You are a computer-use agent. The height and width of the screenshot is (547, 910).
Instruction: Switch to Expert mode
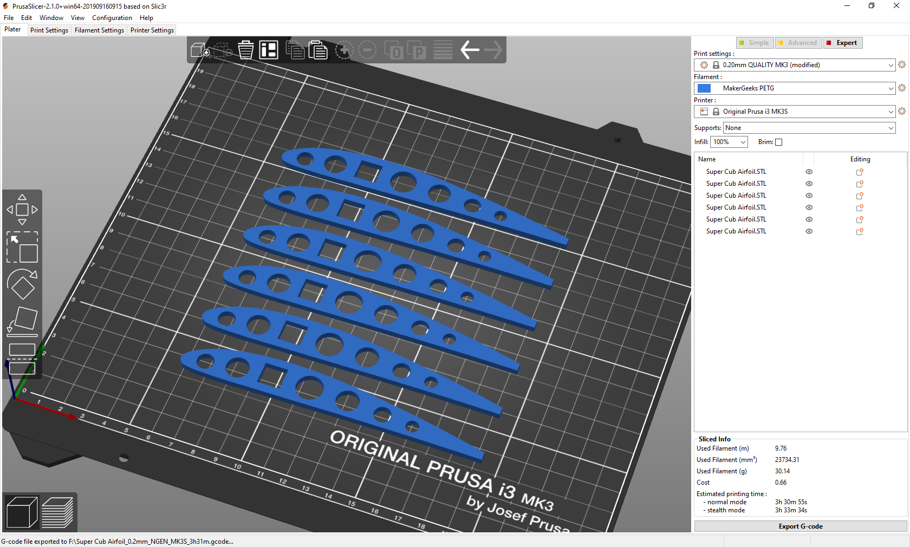click(843, 43)
